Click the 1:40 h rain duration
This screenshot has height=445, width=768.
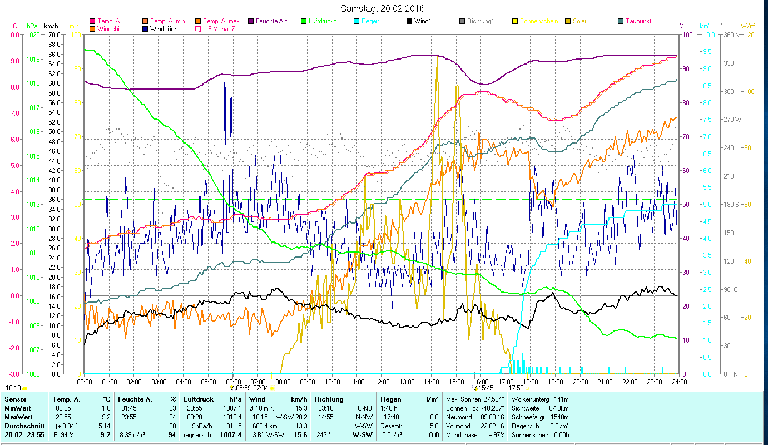tap(389, 409)
